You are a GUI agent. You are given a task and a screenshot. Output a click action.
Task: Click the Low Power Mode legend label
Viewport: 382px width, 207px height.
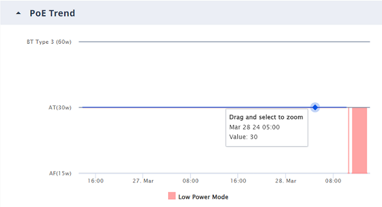pos(203,197)
